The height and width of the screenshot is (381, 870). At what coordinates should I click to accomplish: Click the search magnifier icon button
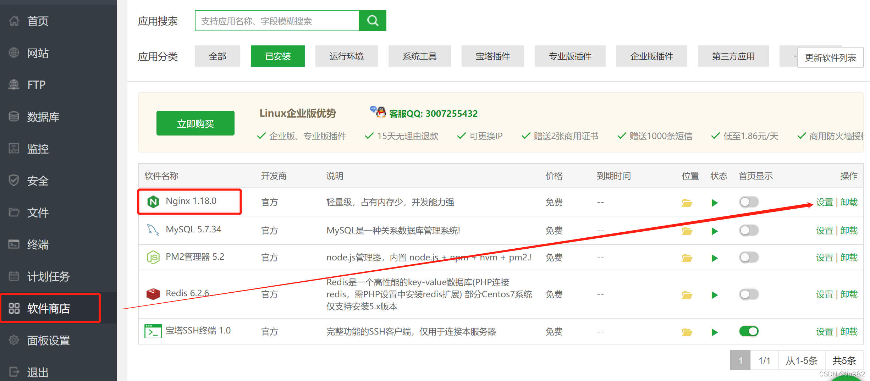click(373, 21)
